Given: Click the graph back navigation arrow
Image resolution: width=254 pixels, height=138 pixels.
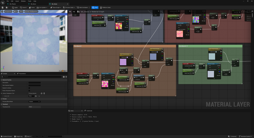Looking at the screenshot, I should (x=71, y=12).
